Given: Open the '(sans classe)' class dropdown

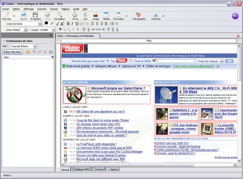Looking at the screenshot, I should 26,29.
